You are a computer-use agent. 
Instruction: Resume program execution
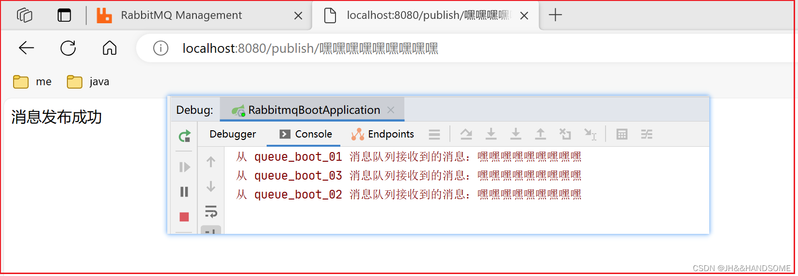click(x=184, y=167)
